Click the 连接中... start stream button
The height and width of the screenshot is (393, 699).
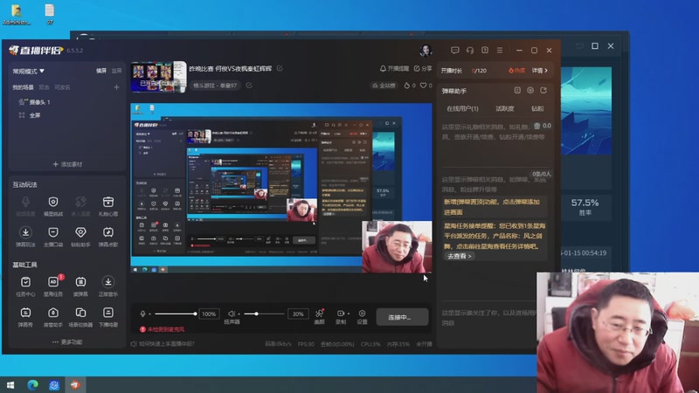coord(402,317)
